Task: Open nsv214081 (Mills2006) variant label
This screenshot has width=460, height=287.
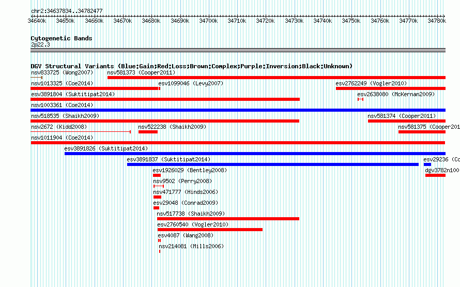Action: point(191,246)
